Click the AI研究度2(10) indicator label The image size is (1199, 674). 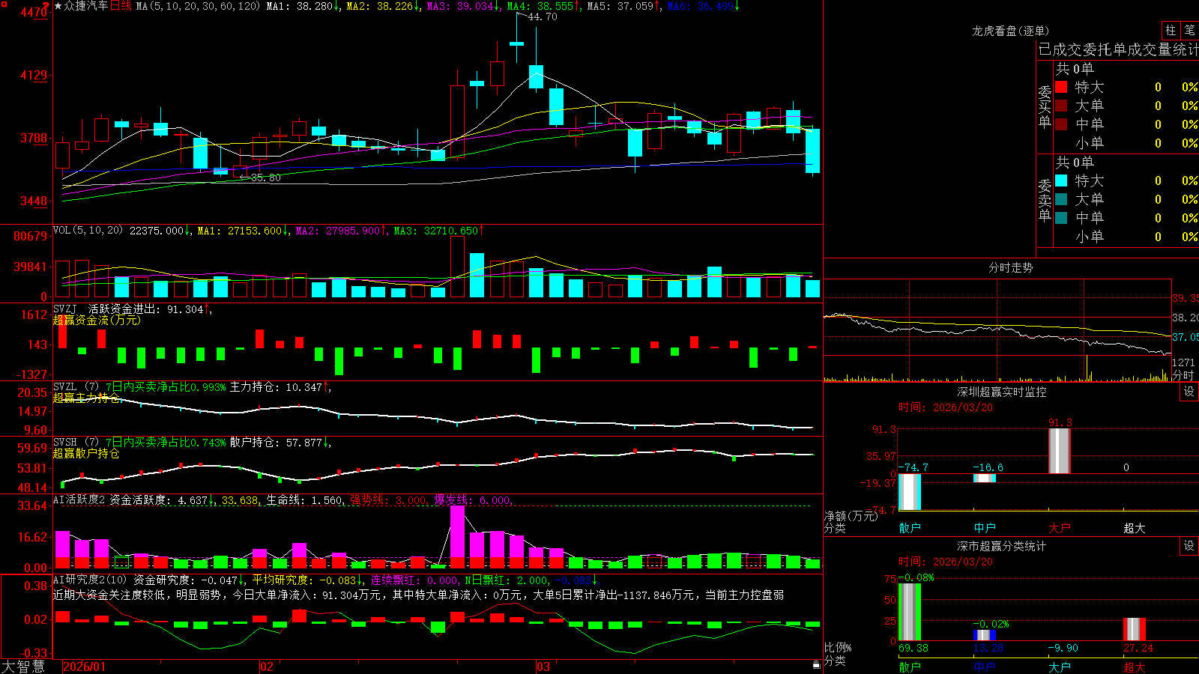coord(90,580)
